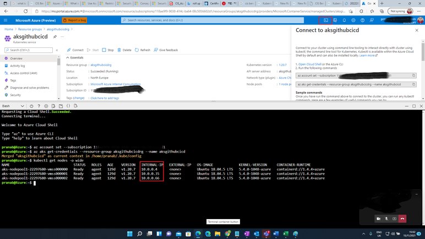Open a new browser tab

point(382,3)
